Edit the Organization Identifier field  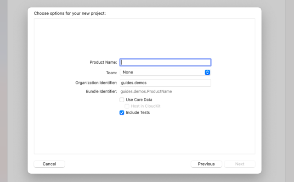[165, 83]
